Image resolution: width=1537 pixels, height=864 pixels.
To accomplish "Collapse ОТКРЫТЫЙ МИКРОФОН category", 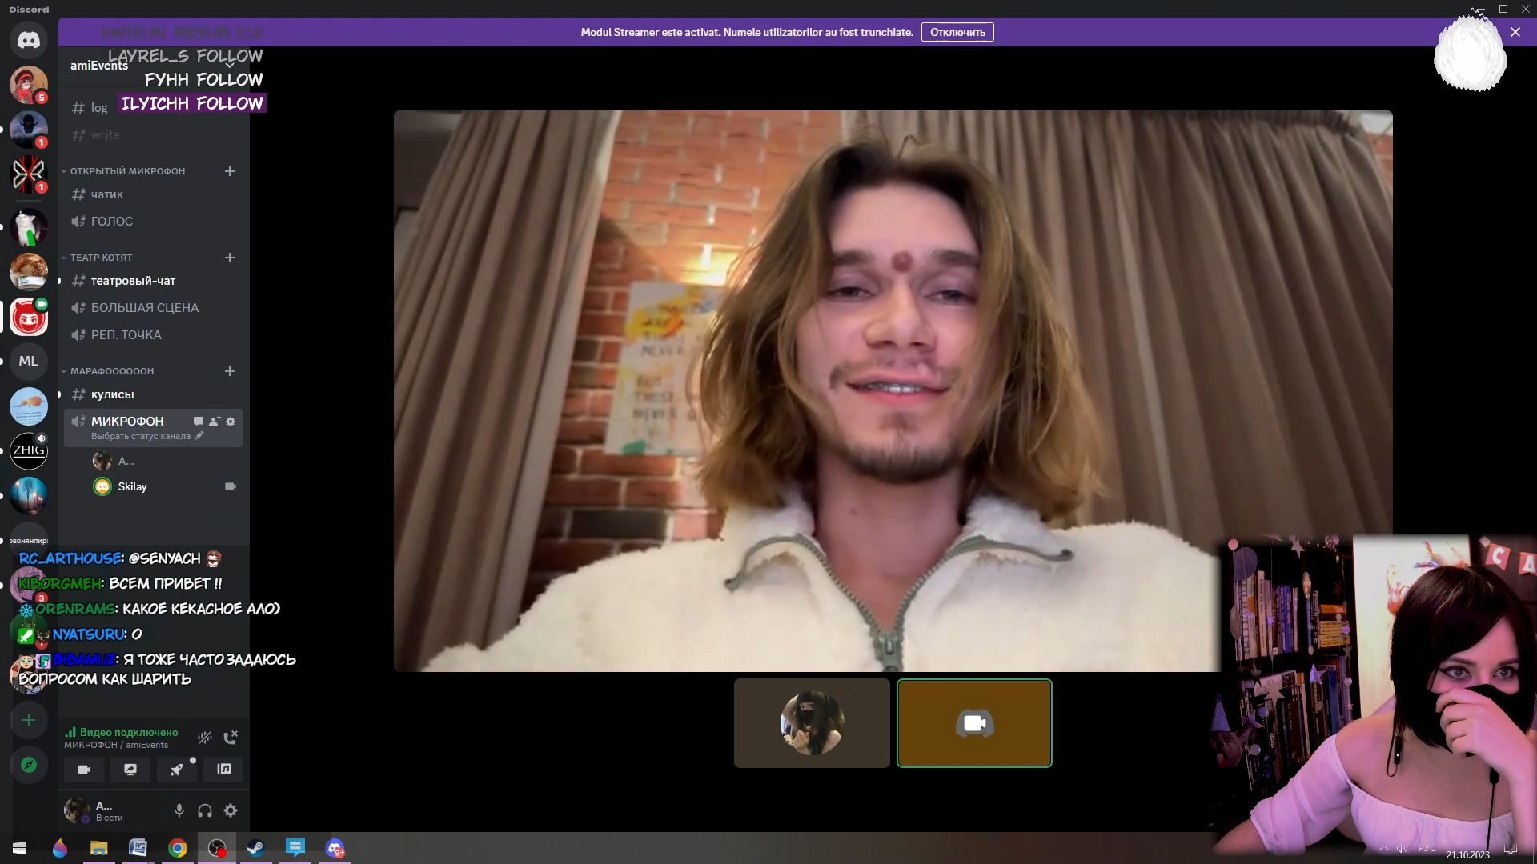I will tap(126, 171).
